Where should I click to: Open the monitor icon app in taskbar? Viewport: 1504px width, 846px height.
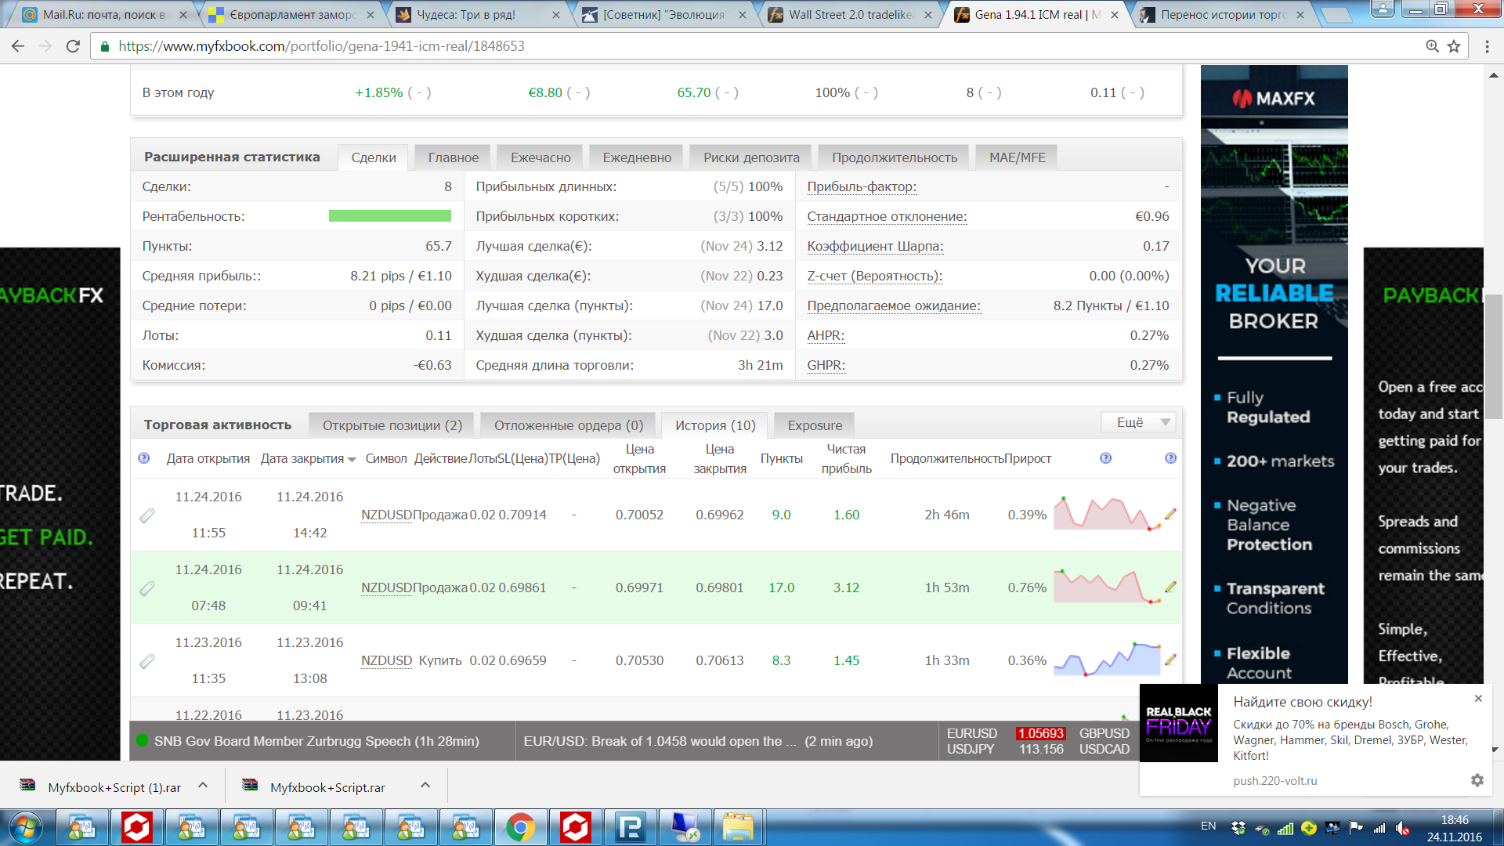tap(685, 827)
